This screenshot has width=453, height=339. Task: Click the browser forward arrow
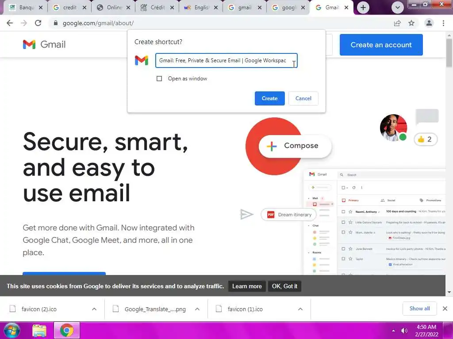(x=24, y=23)
